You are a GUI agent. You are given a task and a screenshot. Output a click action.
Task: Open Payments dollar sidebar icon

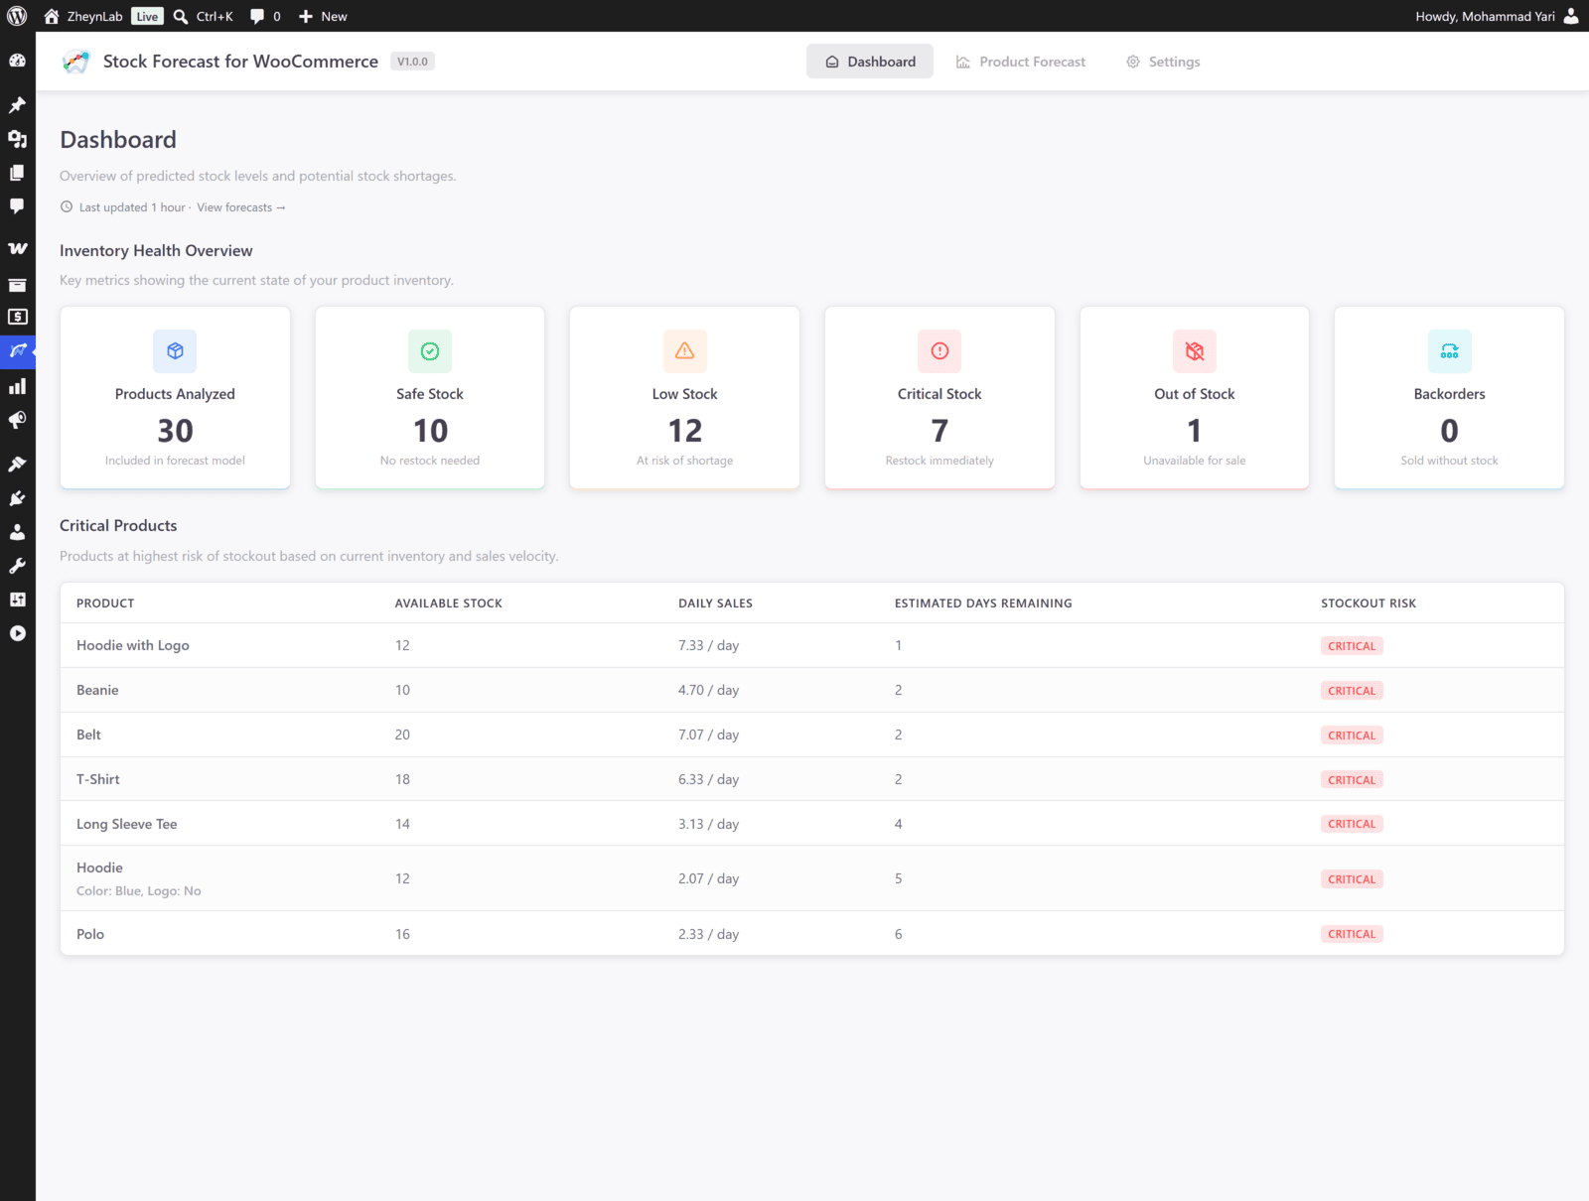tap(17, 317)
